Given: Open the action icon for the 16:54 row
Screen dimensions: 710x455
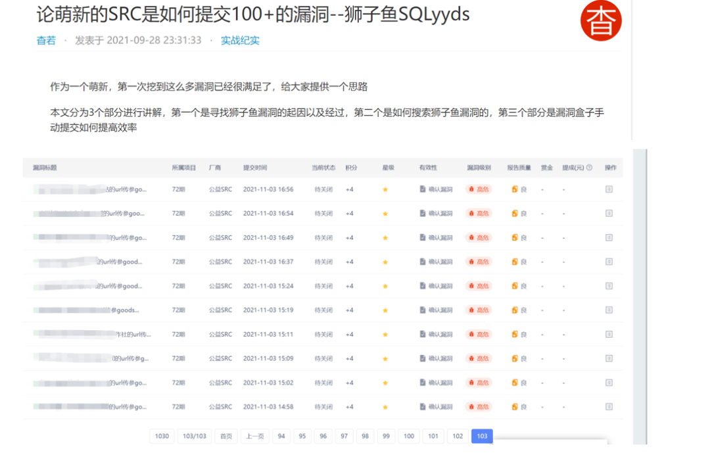Looking at the screenshot, I should tap(609, 213).
